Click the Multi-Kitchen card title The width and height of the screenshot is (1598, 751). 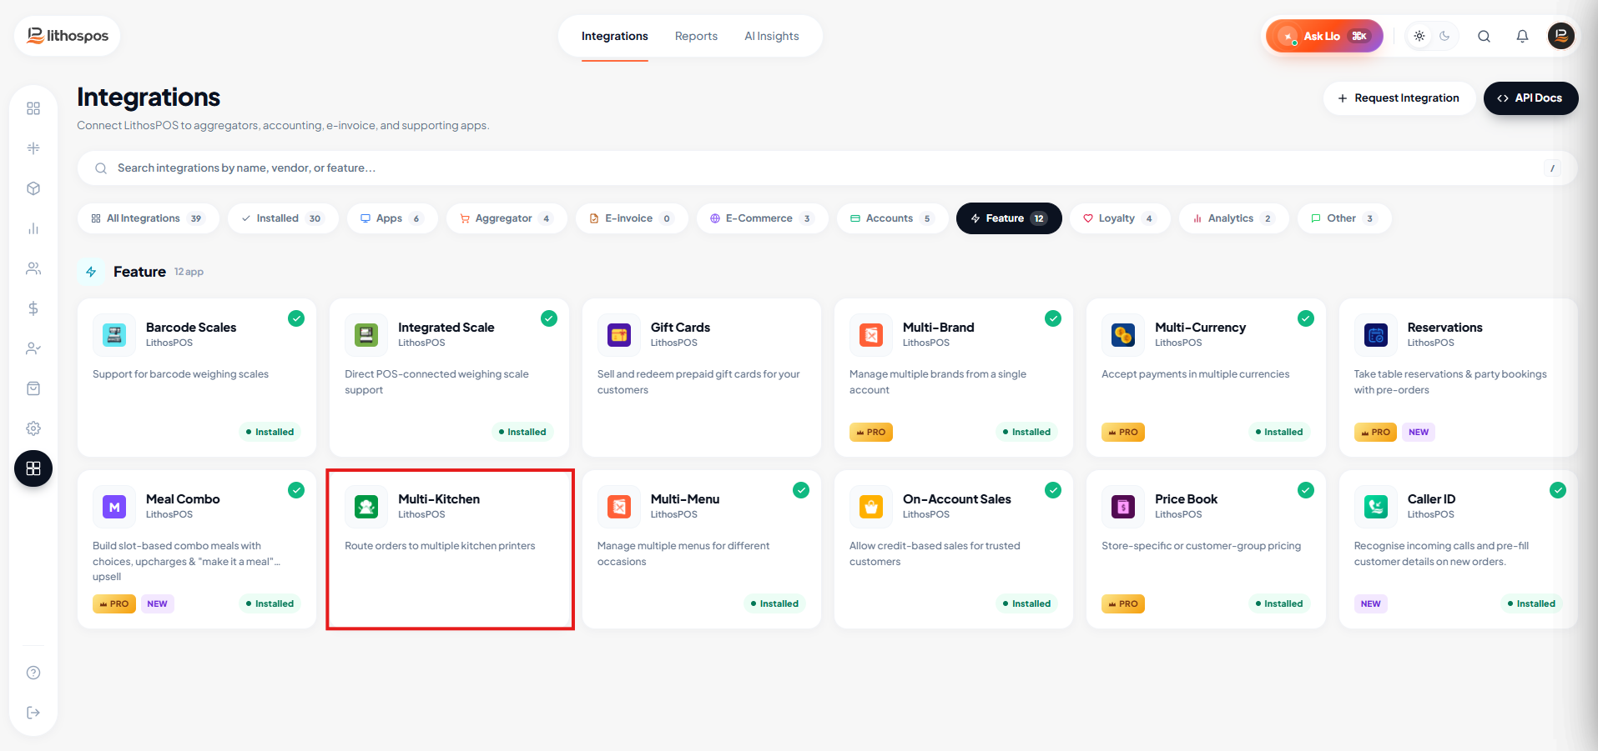[439, 499]
